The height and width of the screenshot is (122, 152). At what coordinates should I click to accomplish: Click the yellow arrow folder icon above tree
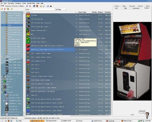[x=12, y=9]
